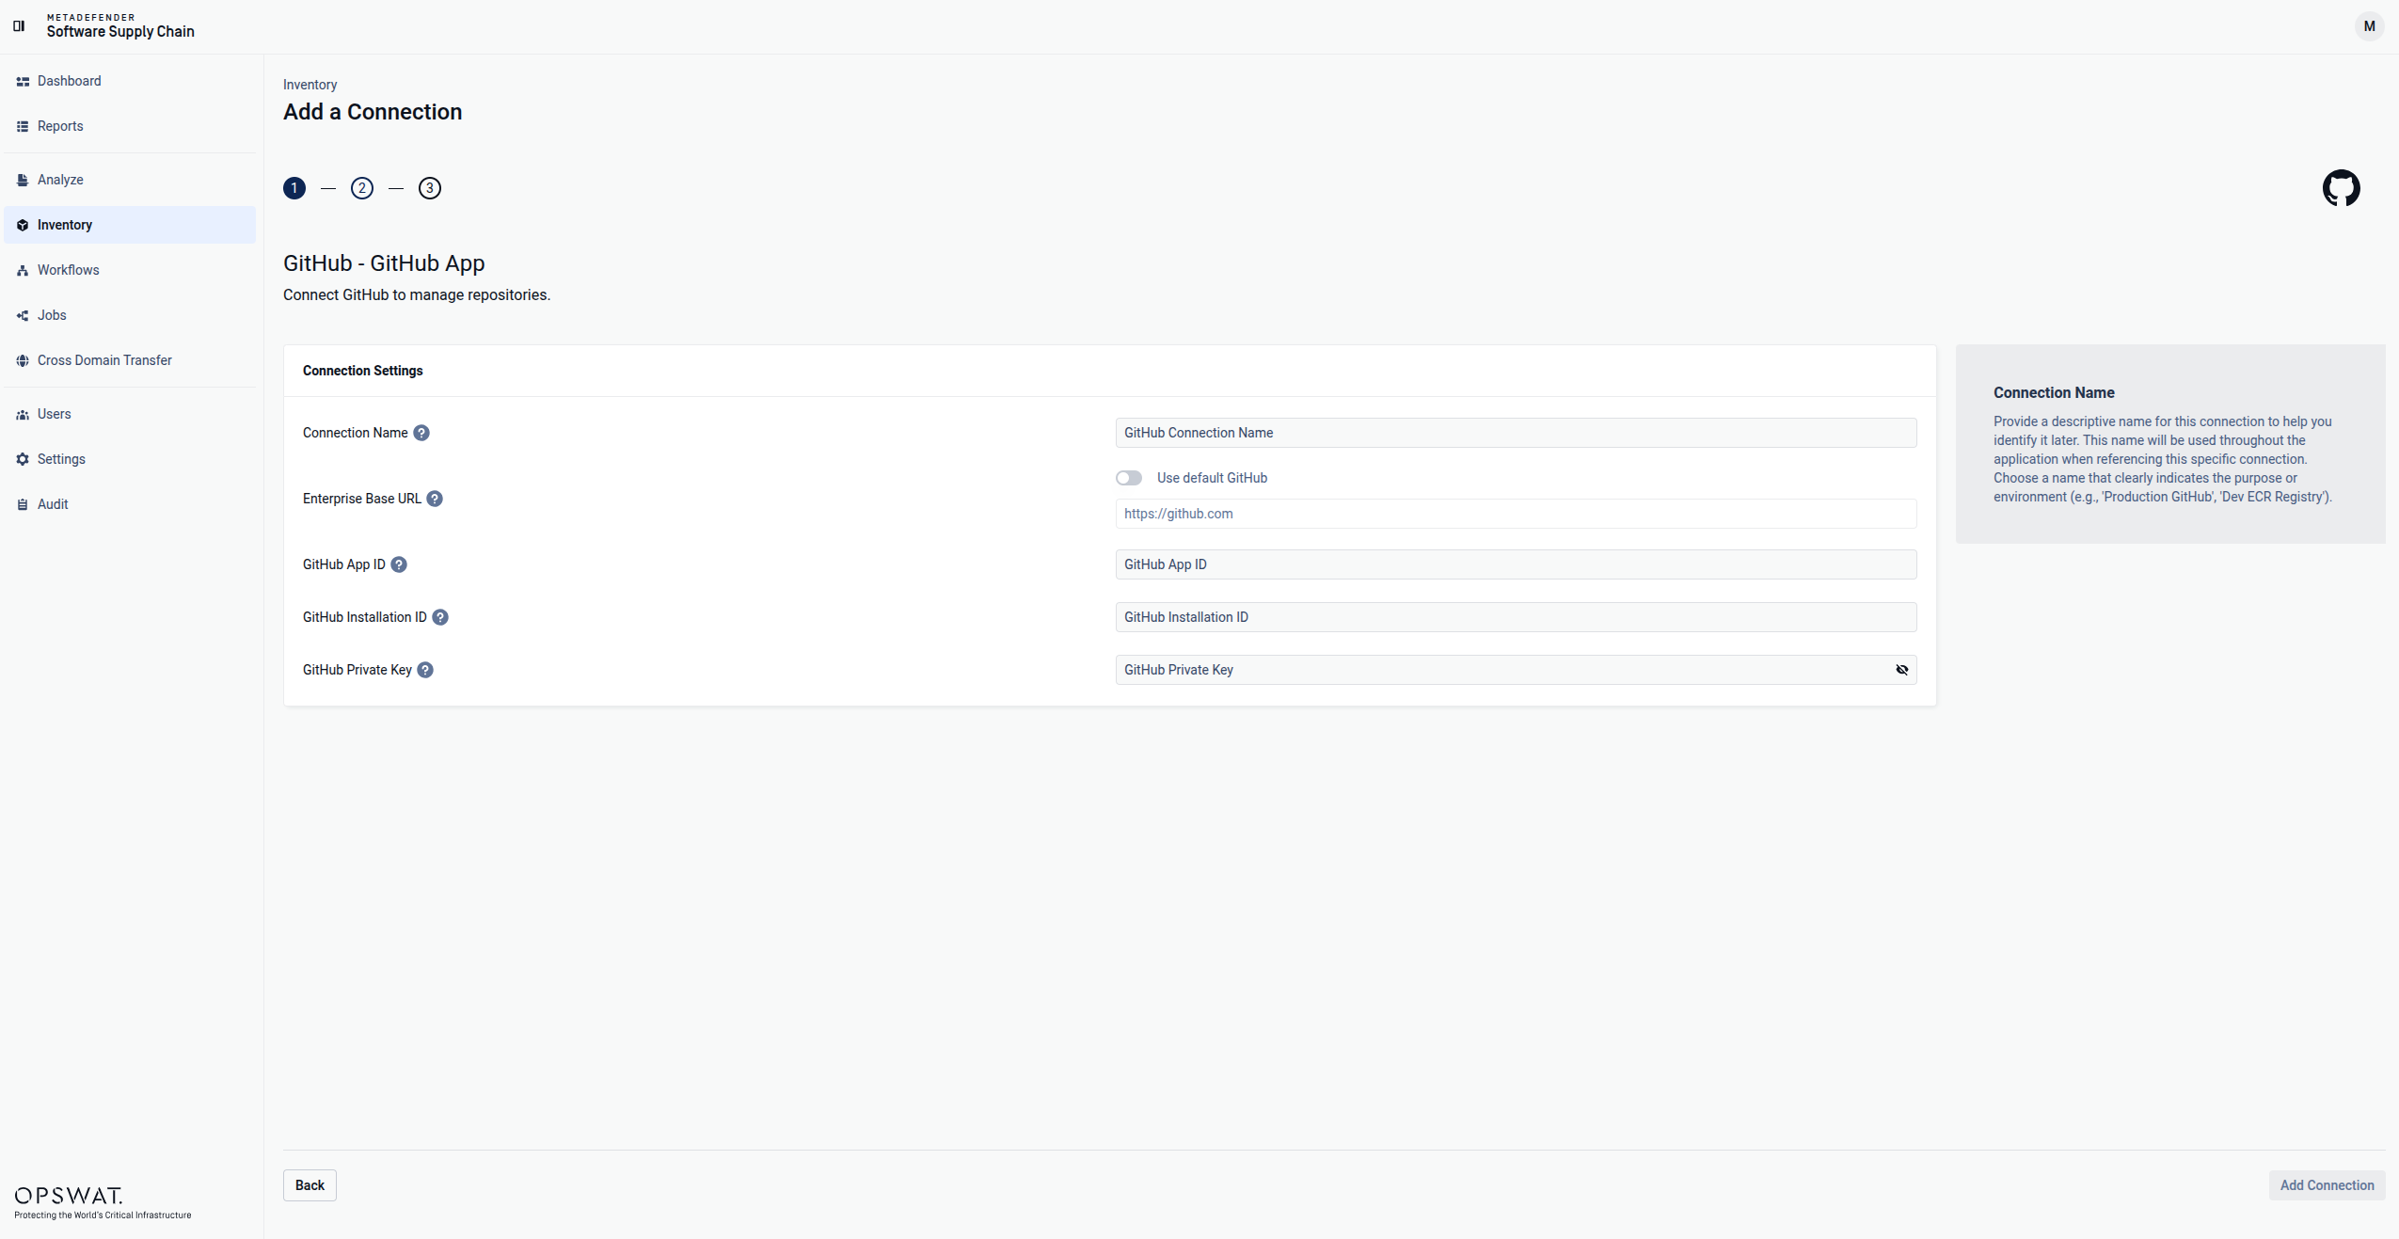Viewport: 2399px width, 1239px height.
Task: Go to the Users page
Action: coord(130,414)
